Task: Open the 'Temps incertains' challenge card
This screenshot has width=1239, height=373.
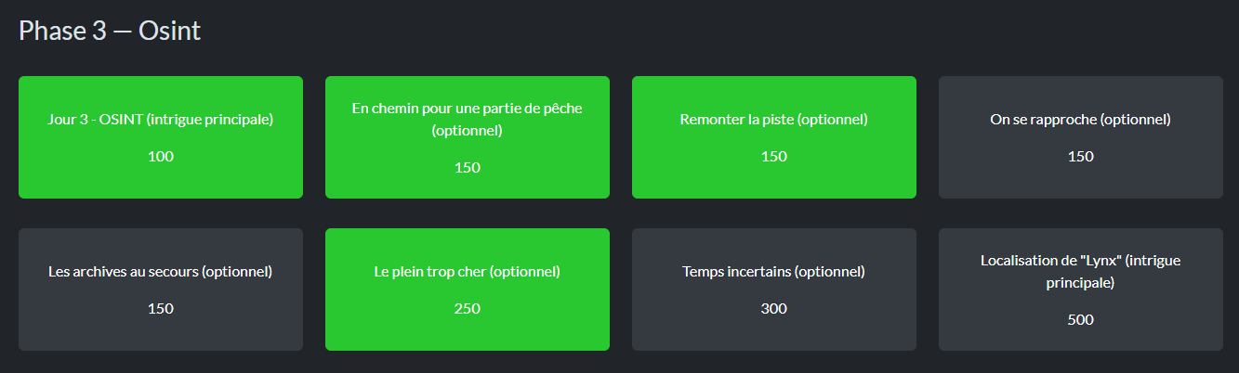Action: tap(774, 289)
